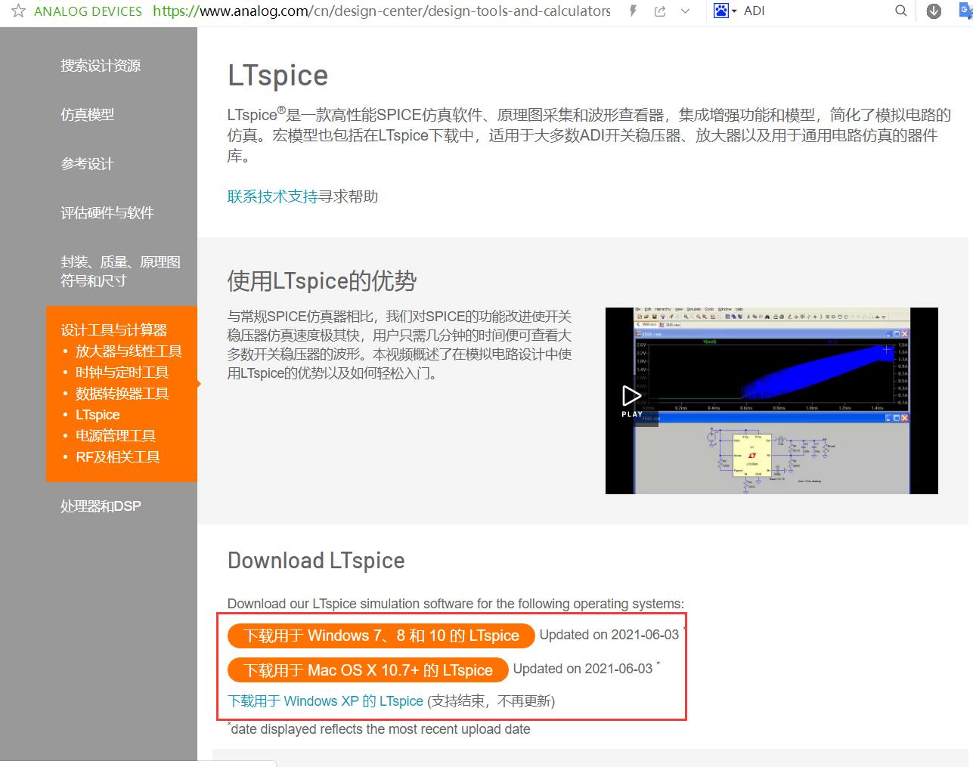The image size is (973, 767).
Task: Download LTspice for Windows 7, 8 and 10
Action: click(x=381, y=636)
